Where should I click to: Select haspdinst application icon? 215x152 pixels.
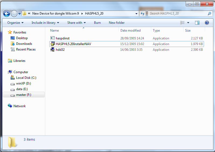coord(53,38)
